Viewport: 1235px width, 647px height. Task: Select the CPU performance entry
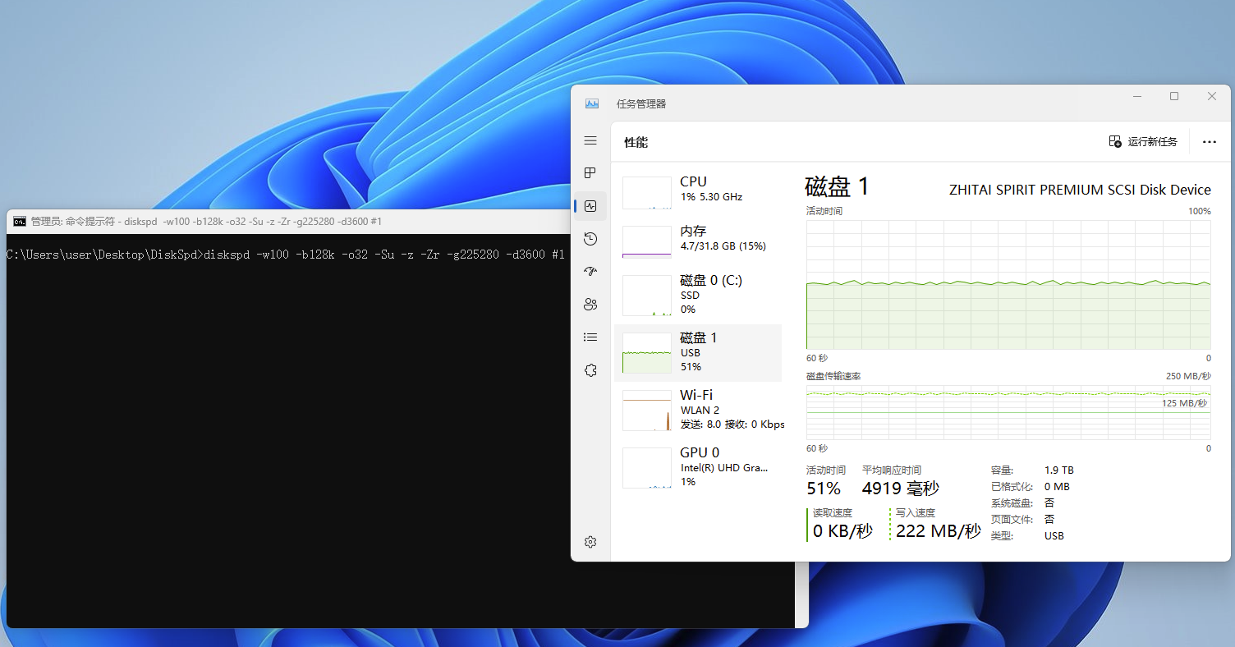pos(698,193)
